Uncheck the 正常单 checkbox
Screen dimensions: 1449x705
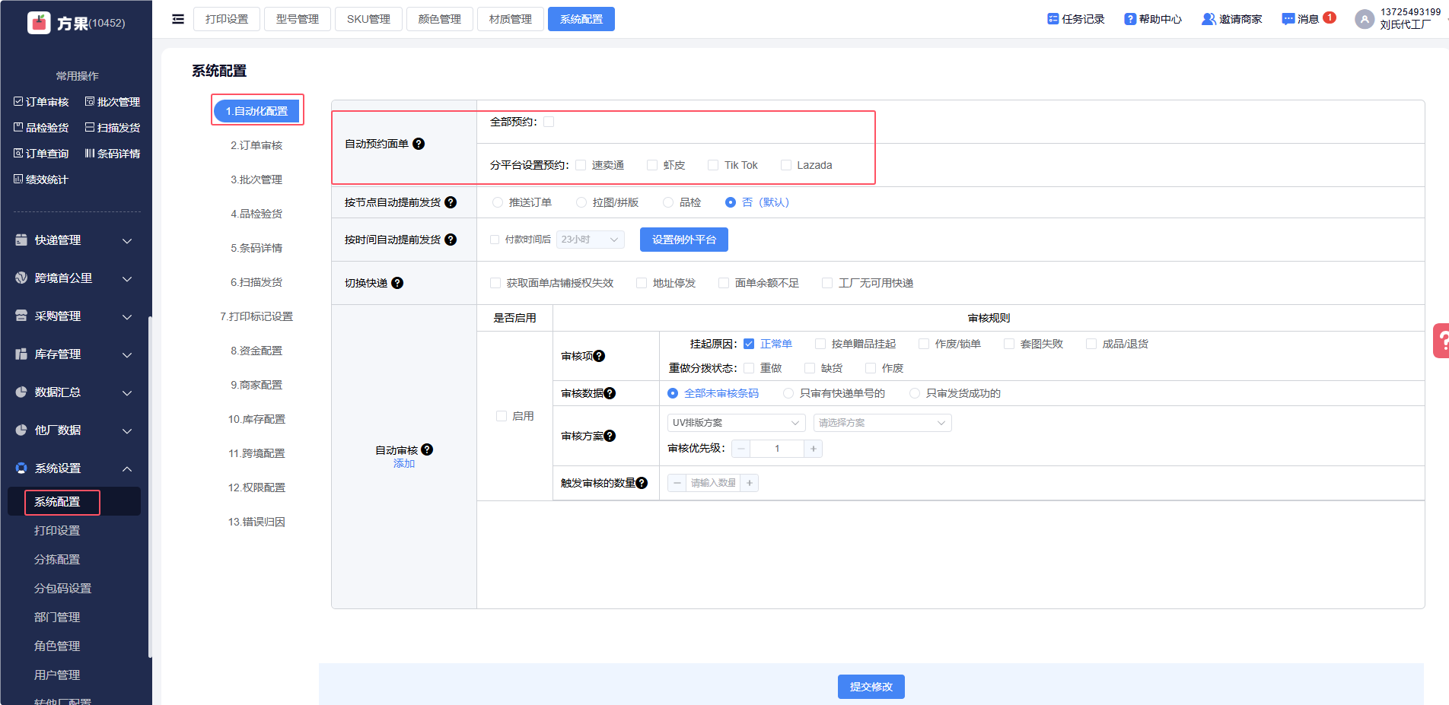point(749,344)
